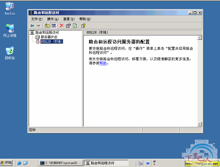Image resolution: width=220 pixels, height=167 pixels.
Task: Select the 路由和远程访问 root tree node
Action: 47,32
